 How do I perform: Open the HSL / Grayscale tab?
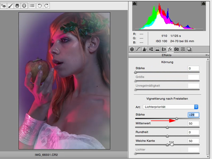pos(151,49)
